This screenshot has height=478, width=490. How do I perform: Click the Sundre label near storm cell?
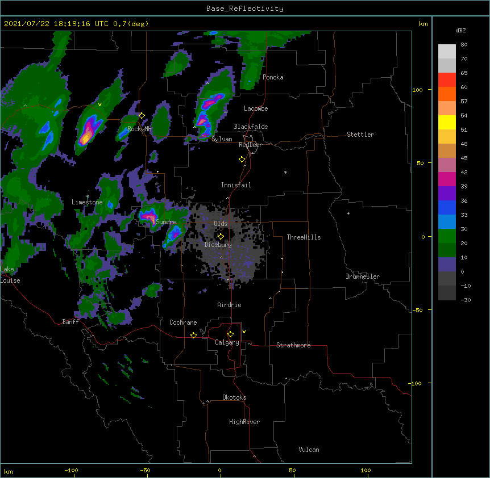point(166,222)
